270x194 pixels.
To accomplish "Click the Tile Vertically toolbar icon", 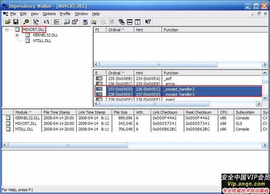I will (138, 22).
